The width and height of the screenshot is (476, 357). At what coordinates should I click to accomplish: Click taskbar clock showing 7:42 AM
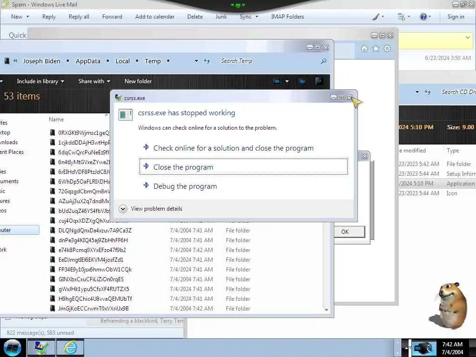(x=452, y=348)
